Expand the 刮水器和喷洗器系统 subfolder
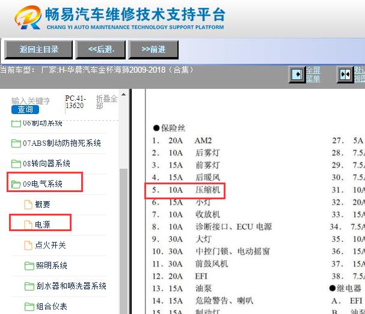 coord(71,286)
